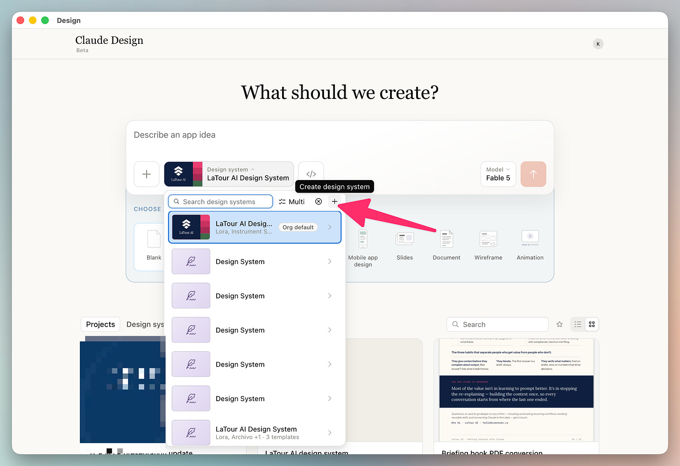
Task: Open the Briefing book PDF conversion project
Action: click(516, 396)
